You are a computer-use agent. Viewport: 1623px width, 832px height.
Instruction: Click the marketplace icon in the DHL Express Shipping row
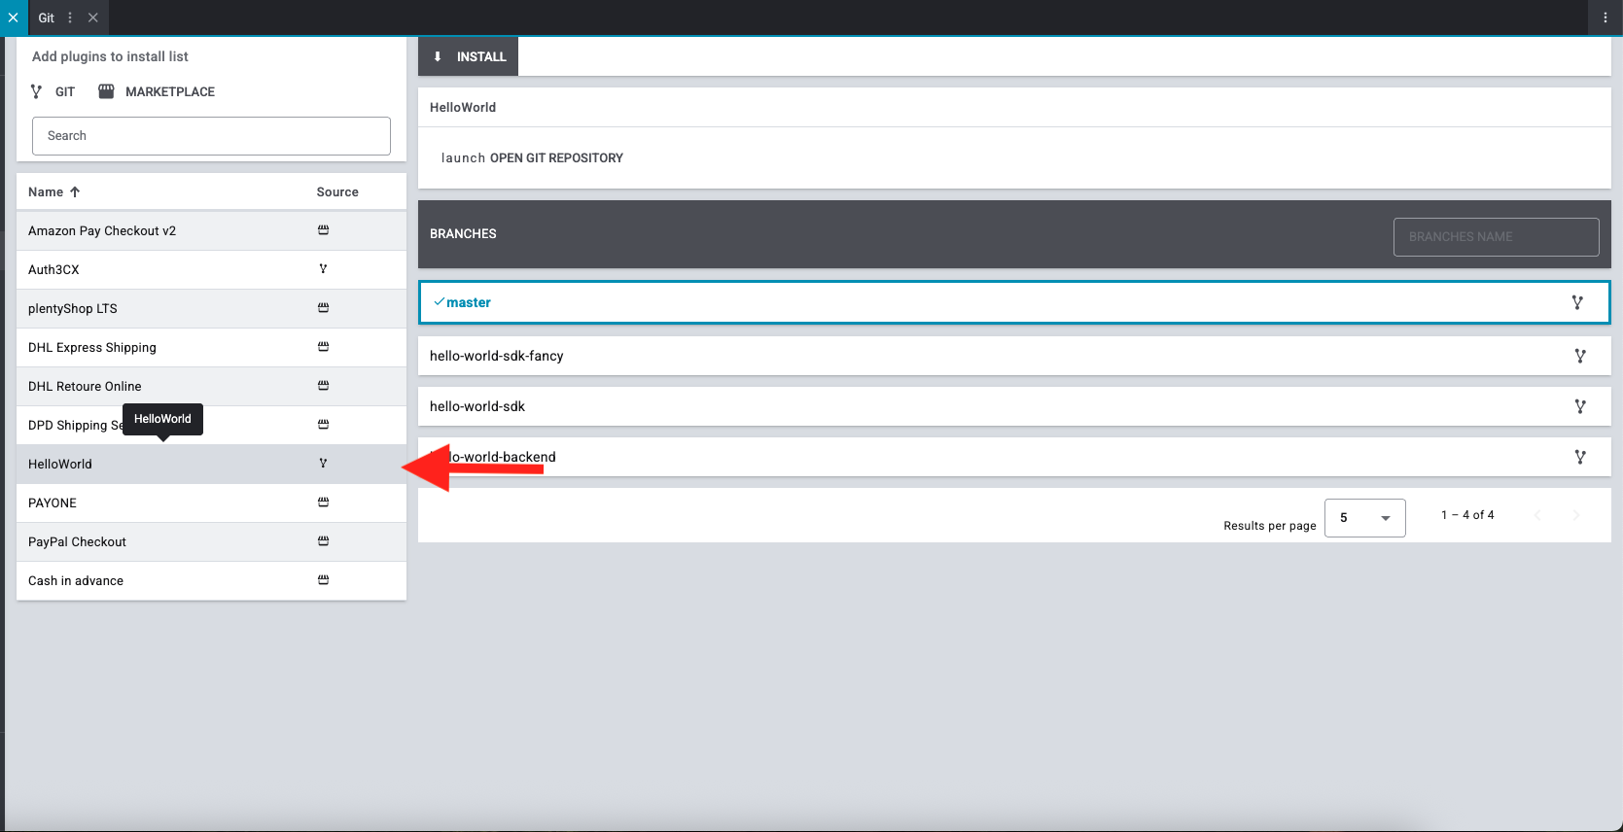(323, 347)
